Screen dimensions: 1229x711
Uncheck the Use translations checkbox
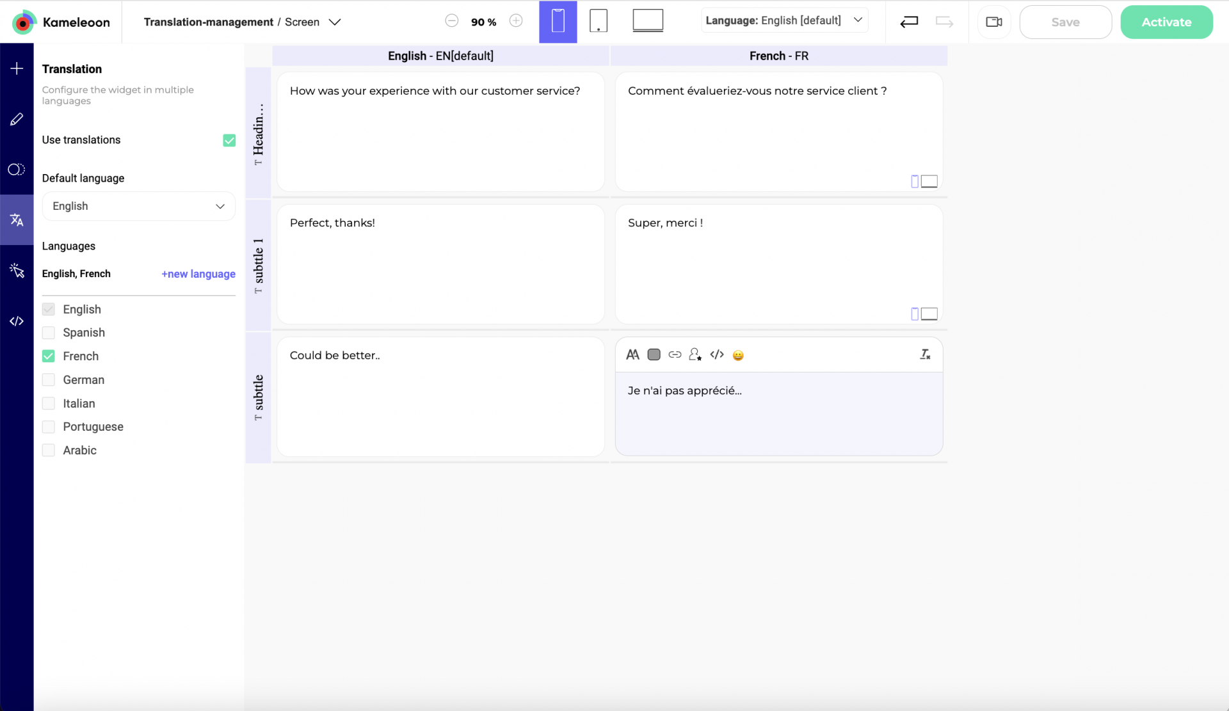pos(229,140)
